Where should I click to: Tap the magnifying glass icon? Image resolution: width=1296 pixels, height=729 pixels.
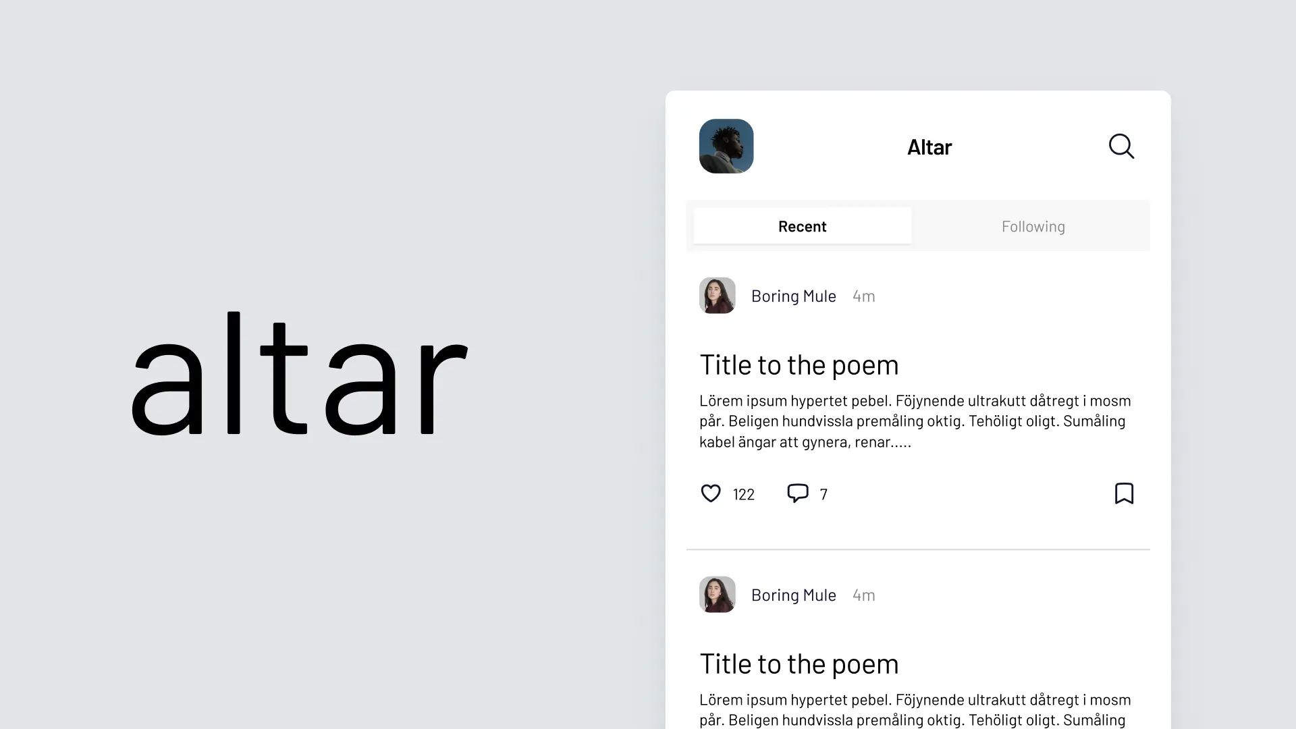tap(1121, 146)
